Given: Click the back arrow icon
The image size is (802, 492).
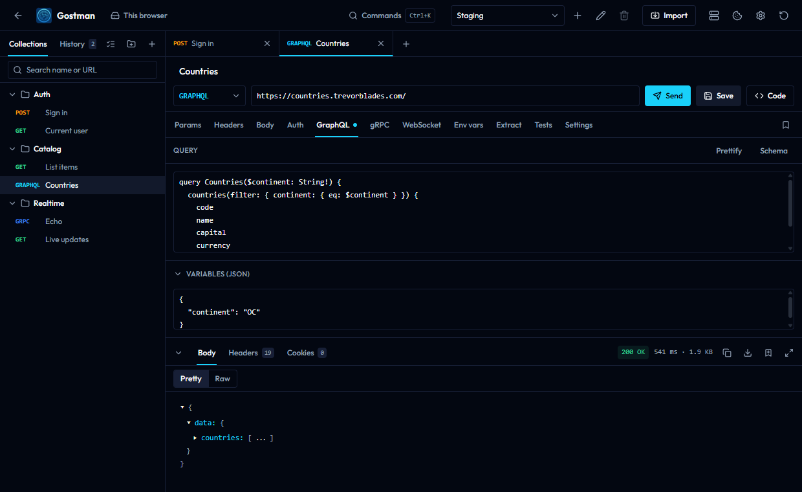Looking at the screenshot, I should 18,16.
